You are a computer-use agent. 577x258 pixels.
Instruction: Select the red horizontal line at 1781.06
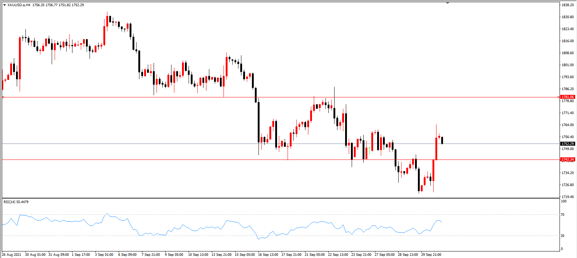pyautogui.click(x=280, y=97)
